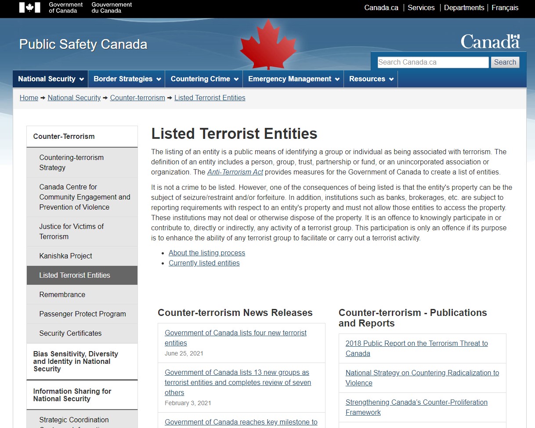Open Passenger Protect Program sidebar item
The image size is (535, 428).
pos(82,314)
